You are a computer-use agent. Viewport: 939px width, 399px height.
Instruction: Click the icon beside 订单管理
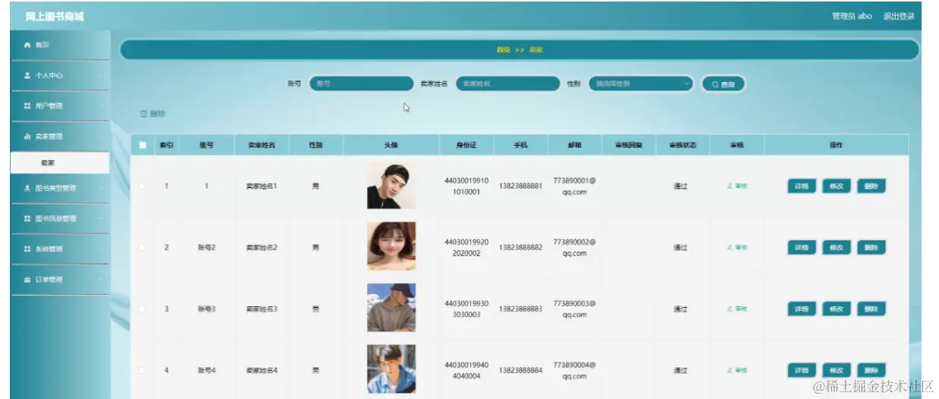tap(27, 280)
